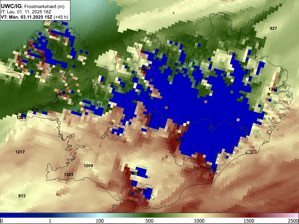This screenshot has width=299, height=224.
Task: Click the map value "1325"
Action: tap(69, 174)
